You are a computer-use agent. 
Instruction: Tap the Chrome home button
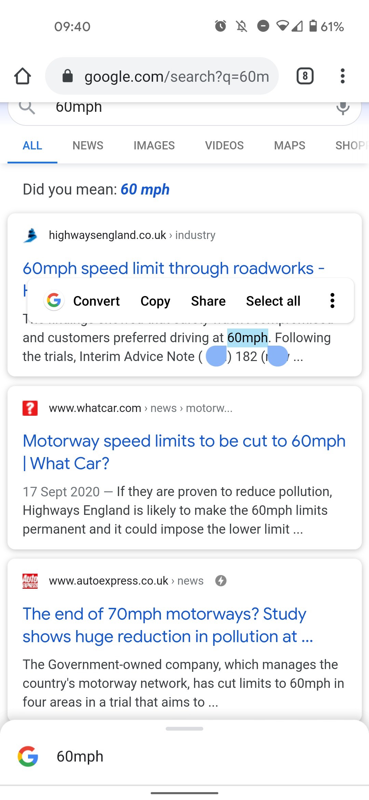pyautogui.click(x=23, y=76)
